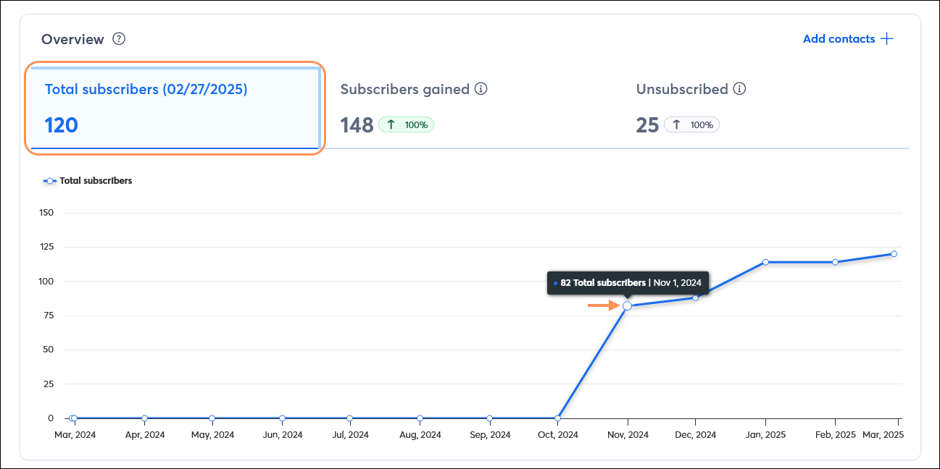940x469 pixels.
Task: Click the 'Nov, 2024' axis label
Action: (x=628, y=435)
